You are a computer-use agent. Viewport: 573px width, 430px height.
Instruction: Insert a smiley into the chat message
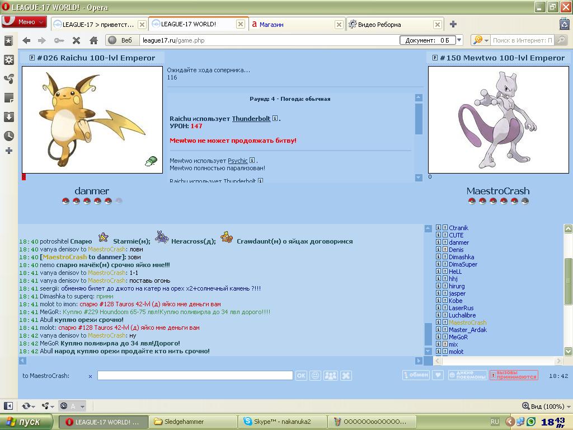tap(316, 376)
